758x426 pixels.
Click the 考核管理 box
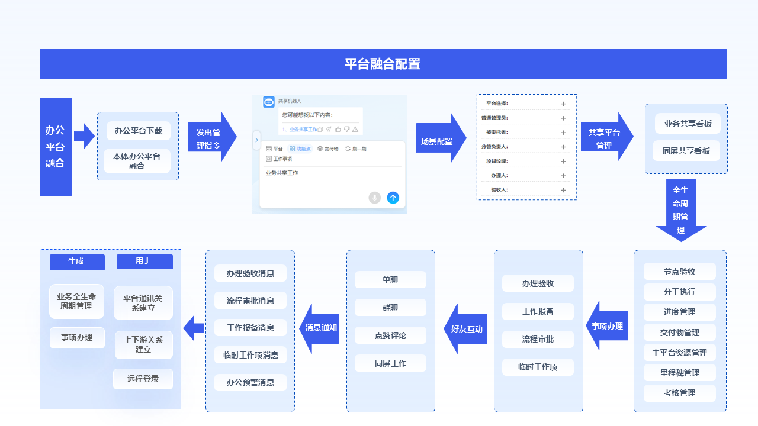tap(680, 393)
